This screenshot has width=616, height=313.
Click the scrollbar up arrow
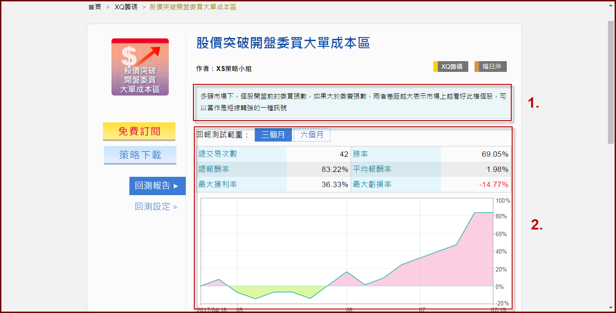pos(611,5)
